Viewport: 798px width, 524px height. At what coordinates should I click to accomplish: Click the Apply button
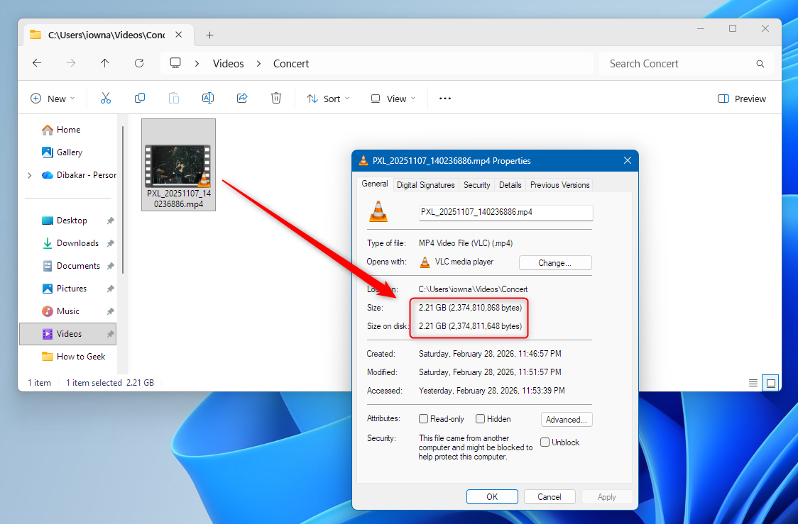tap(606, 496)
